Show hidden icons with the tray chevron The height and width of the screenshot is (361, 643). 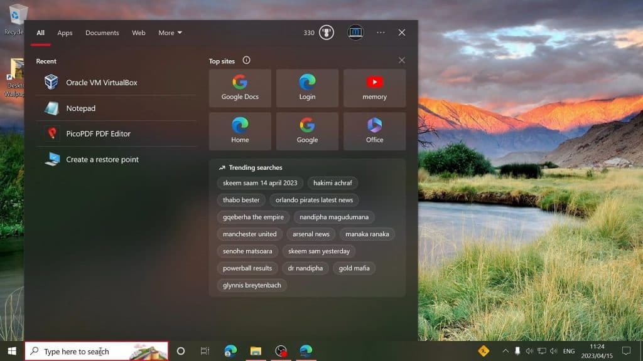coord(505,351)
